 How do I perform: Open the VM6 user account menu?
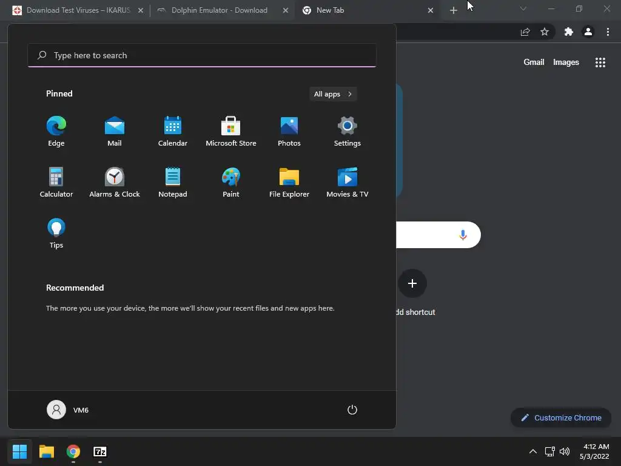pos(68,410)
